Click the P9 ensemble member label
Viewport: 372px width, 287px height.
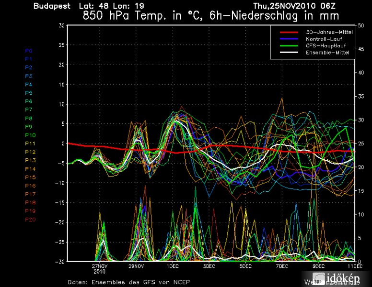28,127
